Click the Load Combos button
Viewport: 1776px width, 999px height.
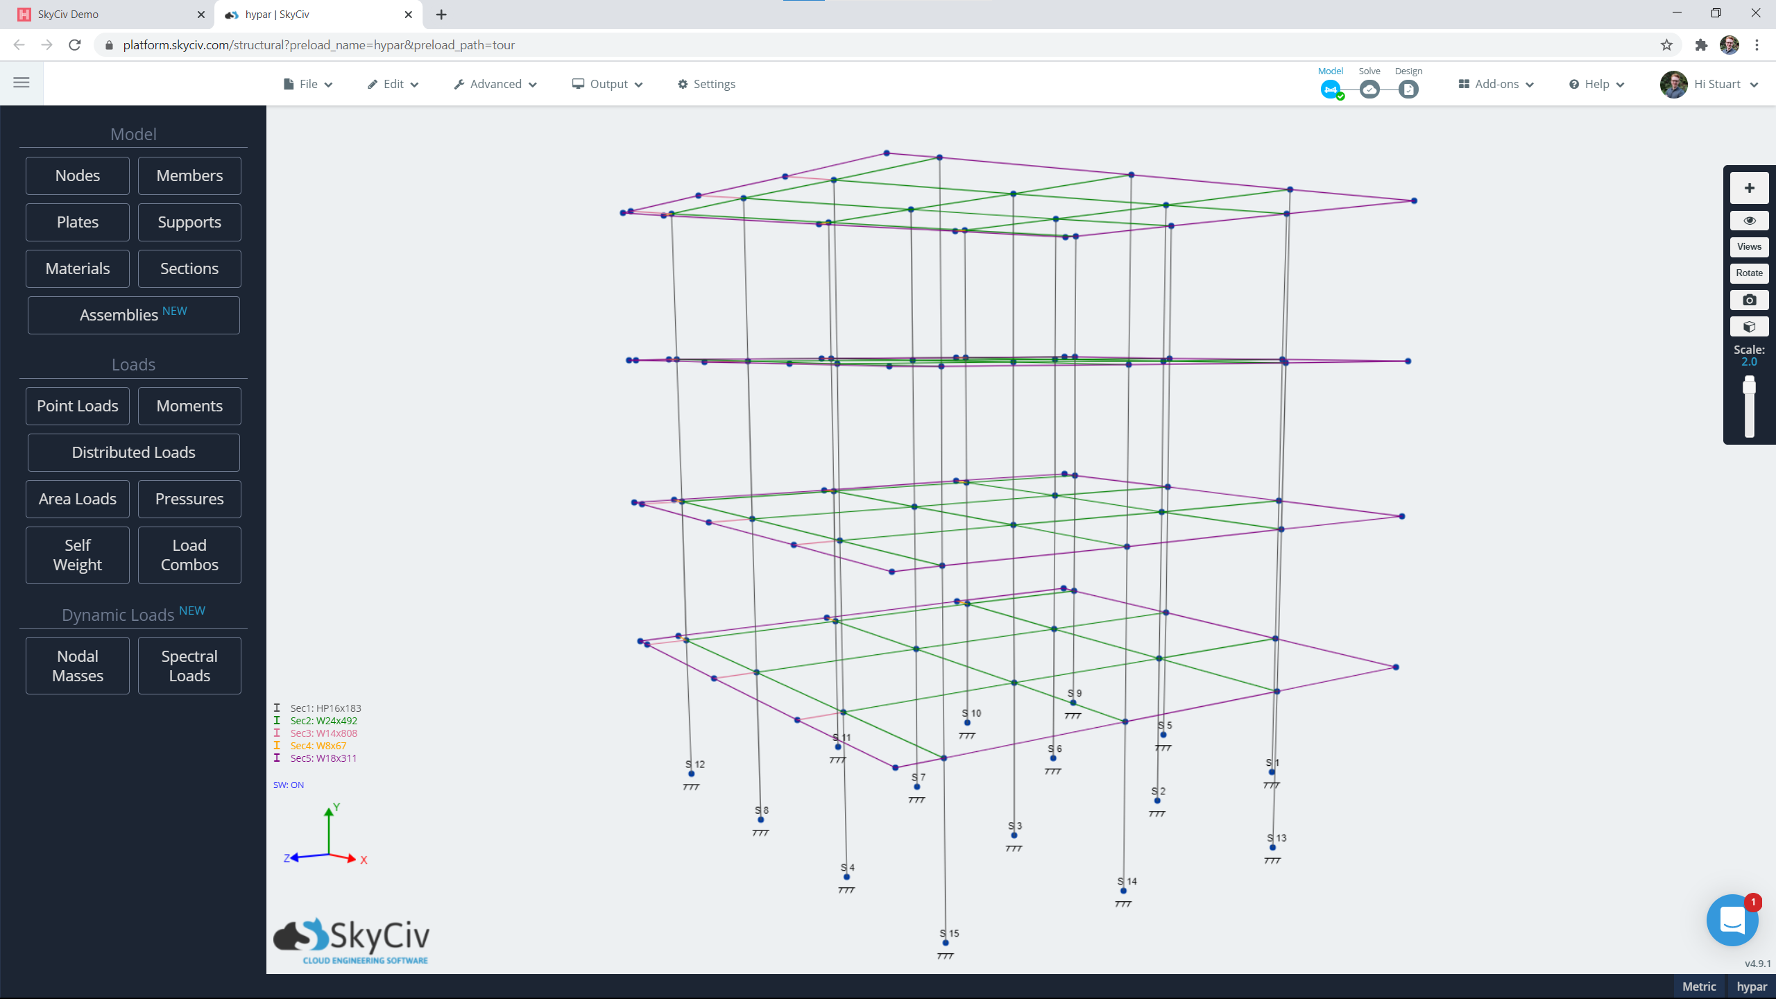[x=189, y=555]
